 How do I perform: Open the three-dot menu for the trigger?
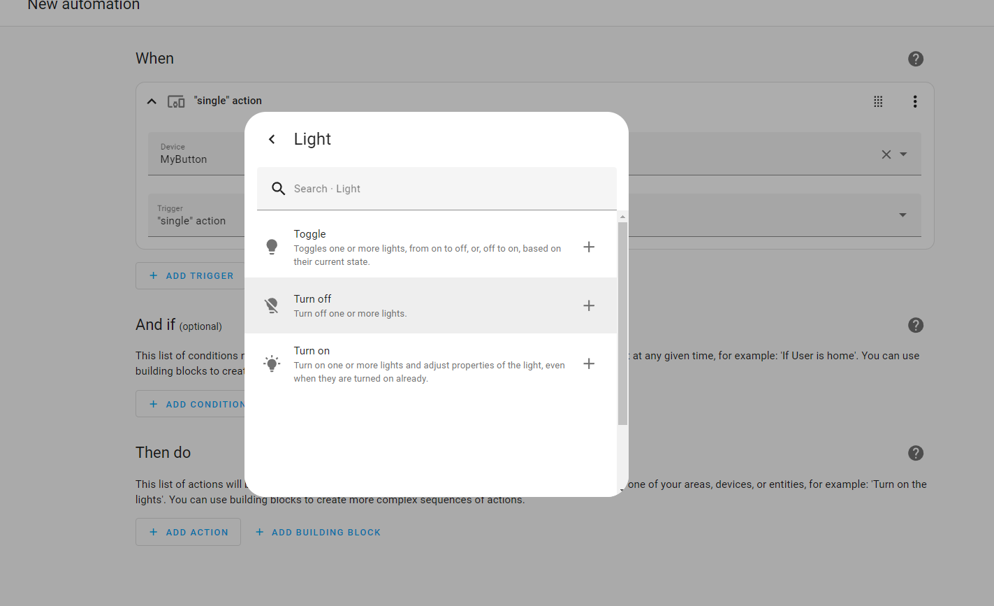click(914, 101)
